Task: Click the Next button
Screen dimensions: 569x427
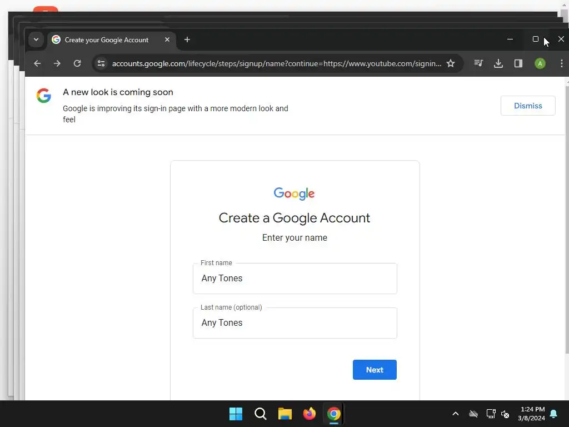Action: pyautogui.click(x=375, y=370)
